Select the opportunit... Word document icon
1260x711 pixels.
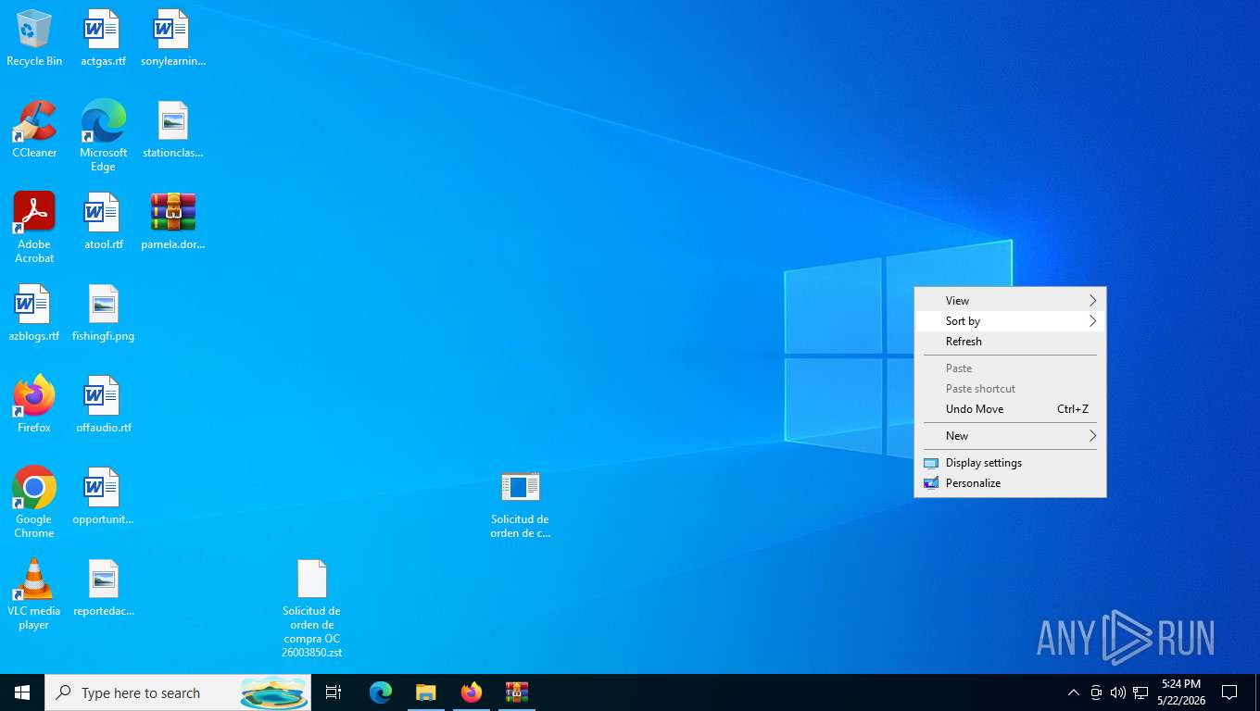pos(103,497)
